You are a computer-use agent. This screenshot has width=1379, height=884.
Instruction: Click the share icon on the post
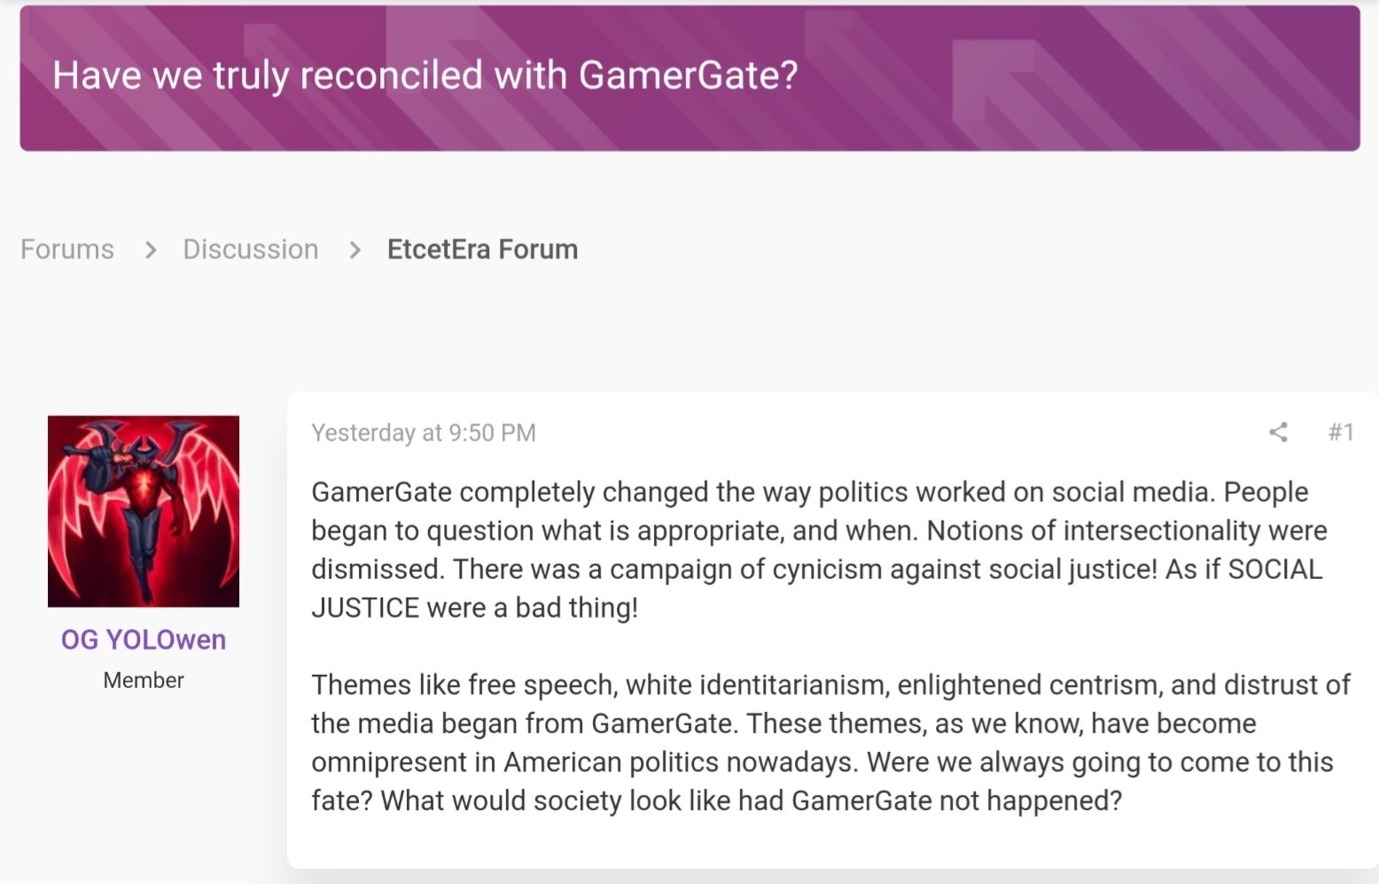point(1278,433)
